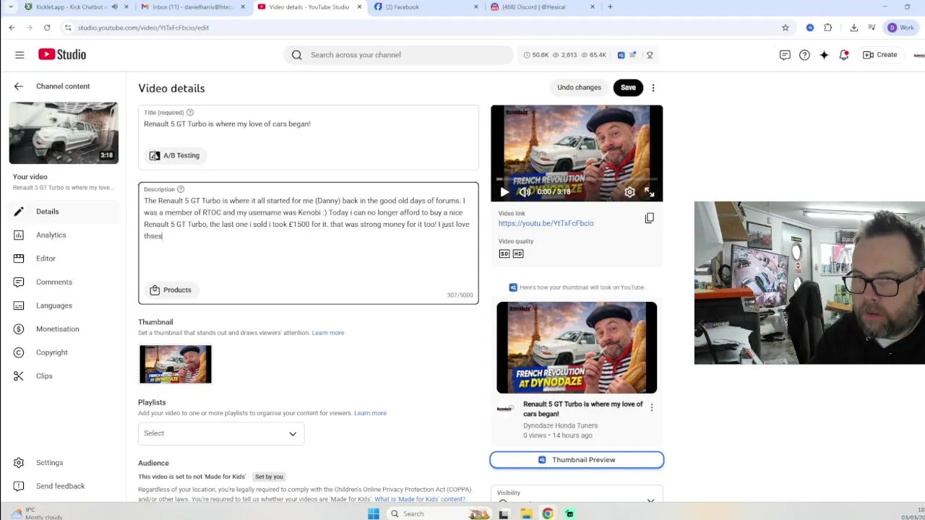Click the trophy icon in the stats bar
The height and width of the screenshot is (520, 925).
[x=650, y=55]
